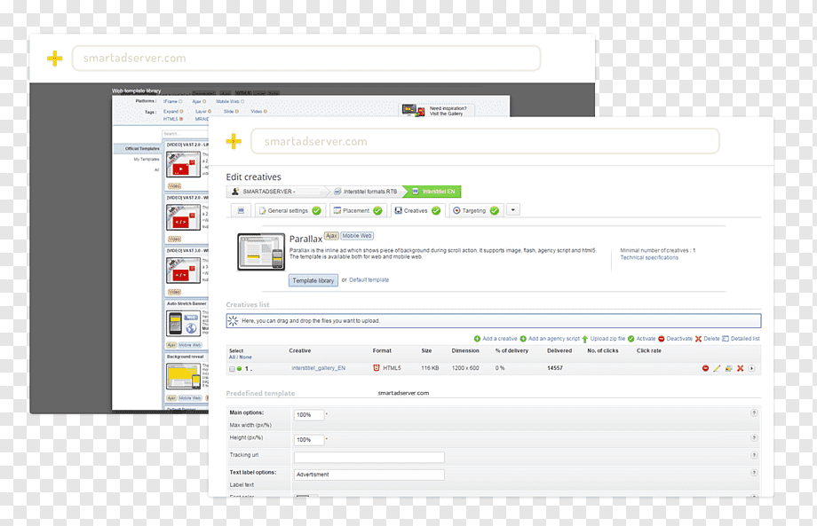This screenshot has width=817, height=526.
Task: Switch to the Placement tab
Action: pos(357,211)
